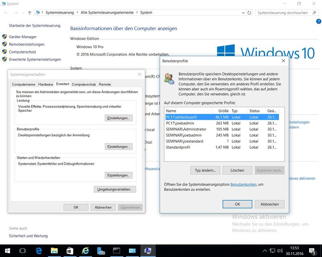Select Systemsteuerung breadcrumb in address bar
This screenshot has height=257, width=322.
pyautogui.click(x=60, y=12)
